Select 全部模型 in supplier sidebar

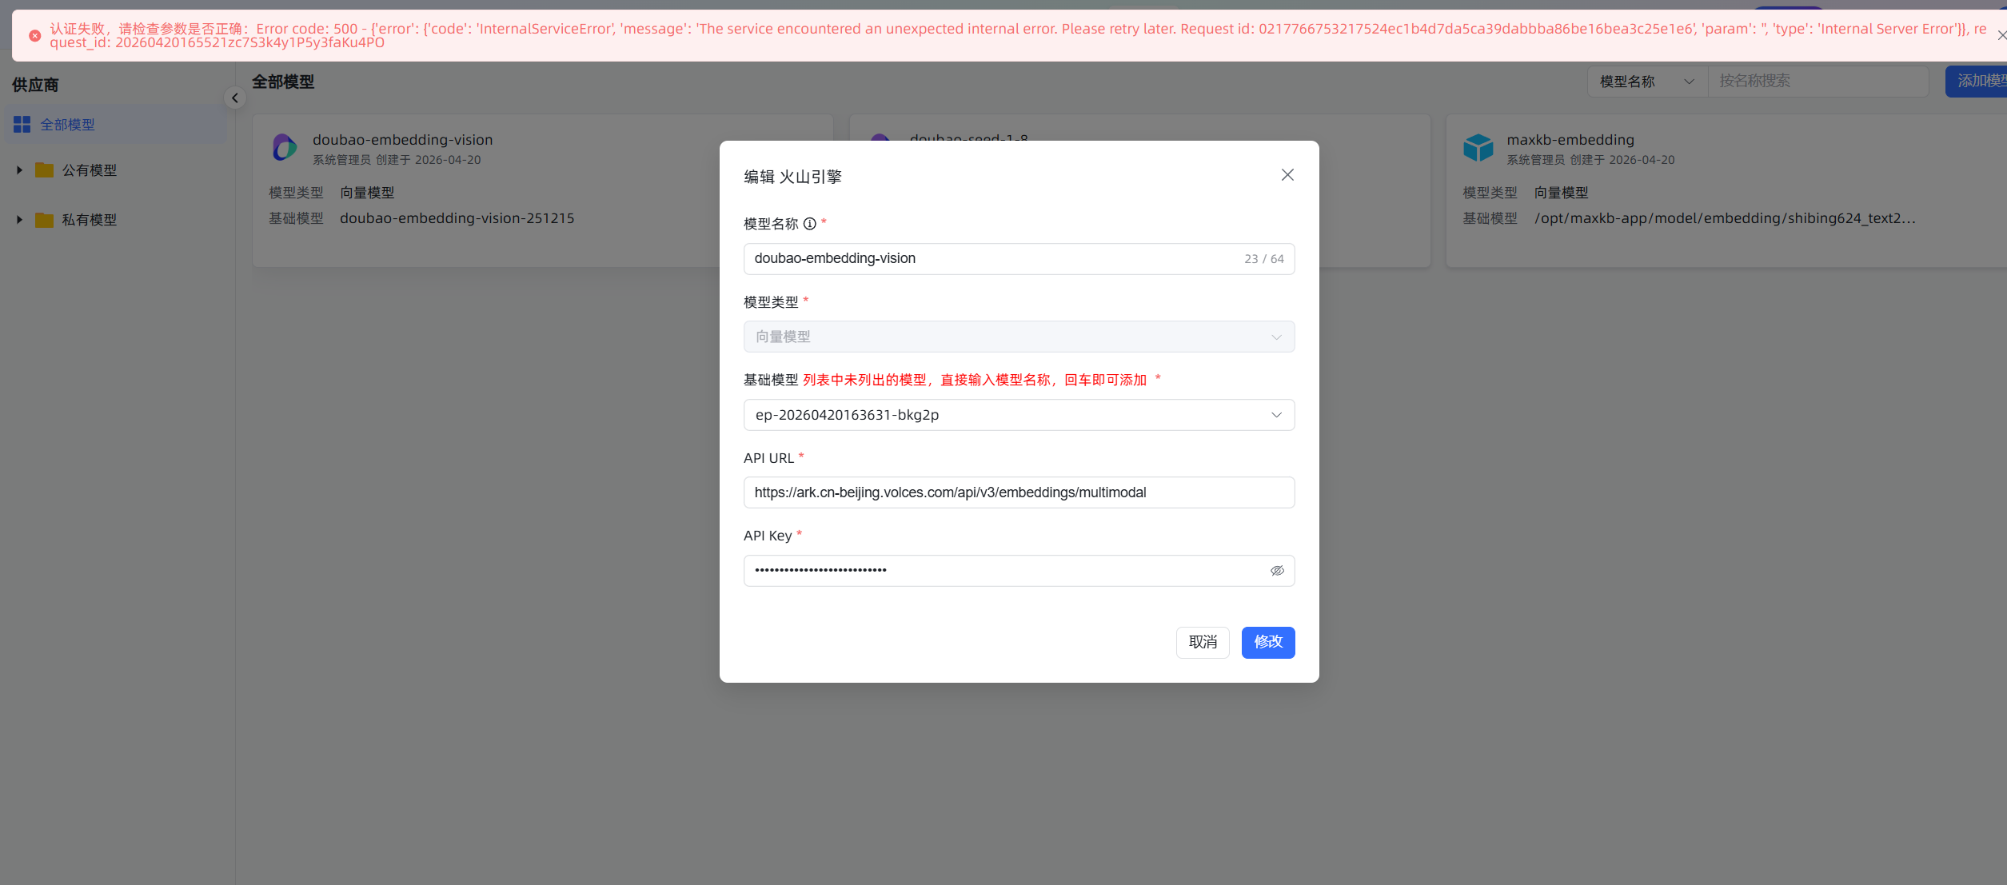(x=68, y=125)
